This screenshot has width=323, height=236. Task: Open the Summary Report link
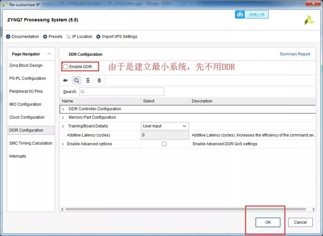tap(295, 54)
